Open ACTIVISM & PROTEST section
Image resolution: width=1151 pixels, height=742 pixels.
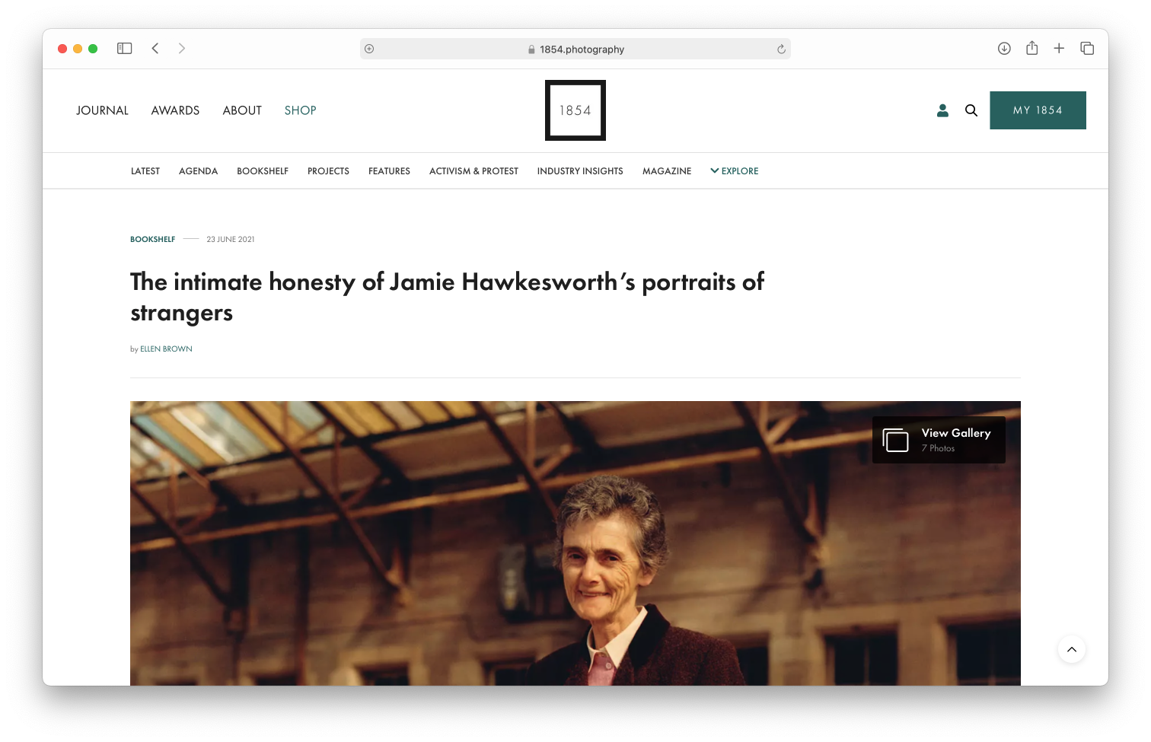[x=473, y=171]
